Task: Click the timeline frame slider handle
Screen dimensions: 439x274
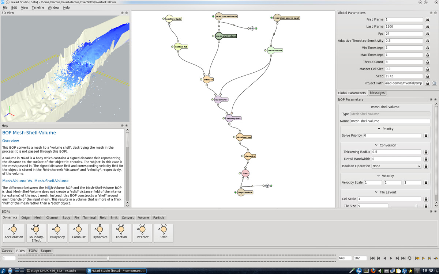Action: 108,258
